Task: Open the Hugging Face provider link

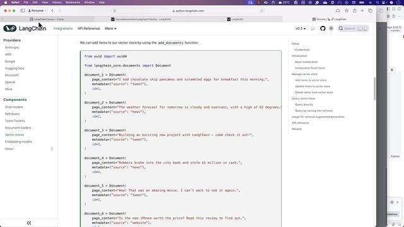Action: 15,68
